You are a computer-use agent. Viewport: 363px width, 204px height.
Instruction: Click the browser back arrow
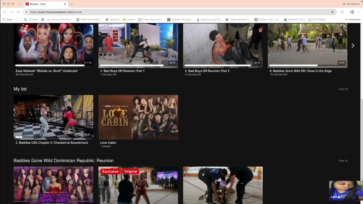click(5, 12)
